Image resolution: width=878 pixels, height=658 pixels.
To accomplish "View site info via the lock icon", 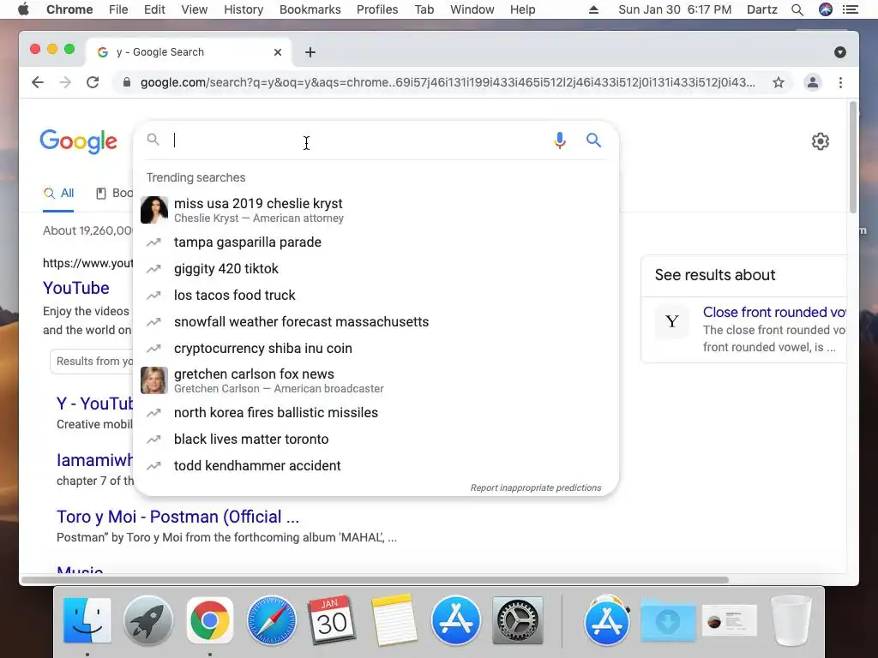I will [x=127, y=83].
